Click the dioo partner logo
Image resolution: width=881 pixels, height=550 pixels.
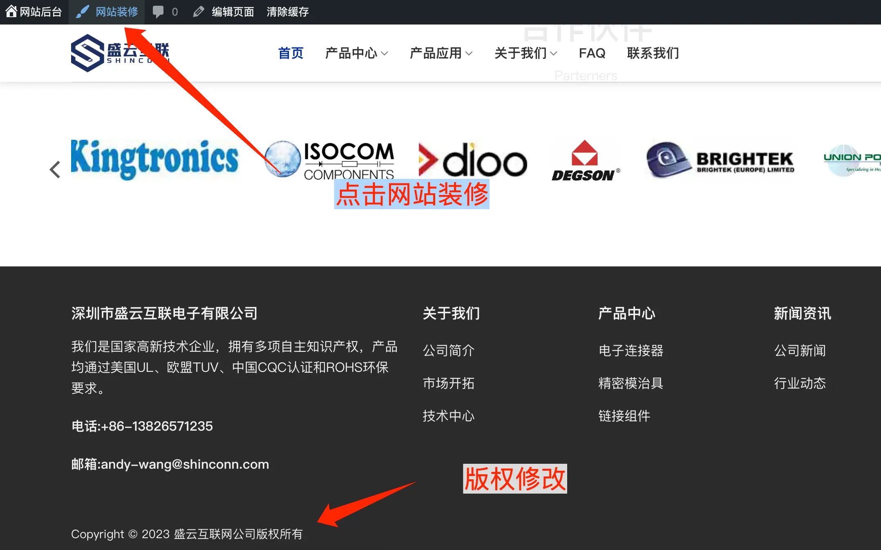pos(473,160)
